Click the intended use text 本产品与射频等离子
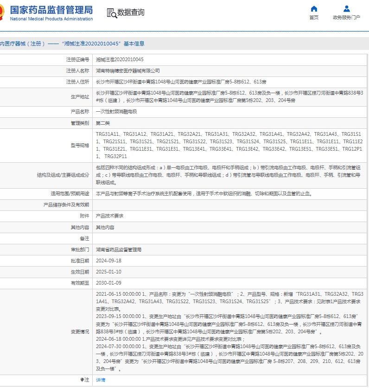 [x=204, y=194]
